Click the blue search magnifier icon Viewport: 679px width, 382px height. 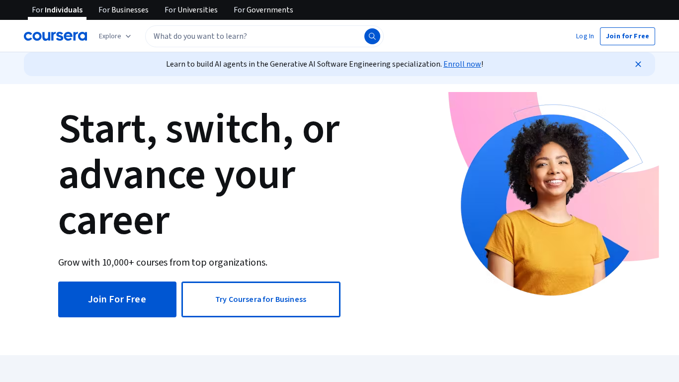[372, 36]
